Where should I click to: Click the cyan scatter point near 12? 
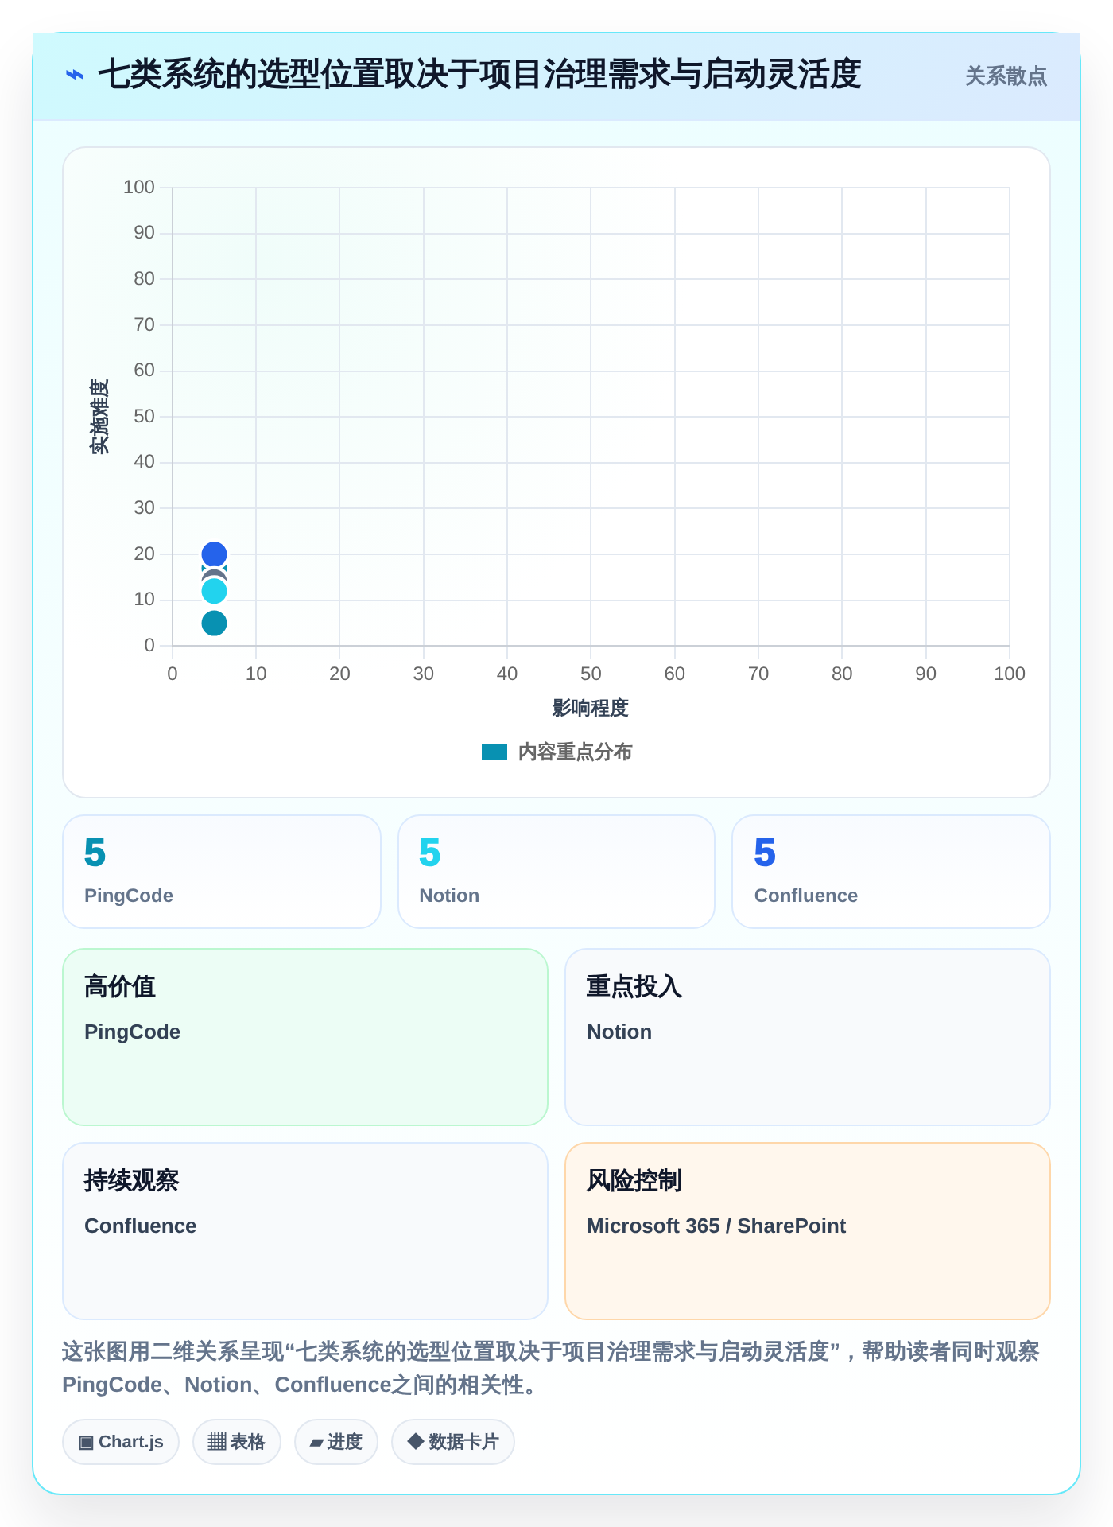pyautogui.click(x=214, y=592)
